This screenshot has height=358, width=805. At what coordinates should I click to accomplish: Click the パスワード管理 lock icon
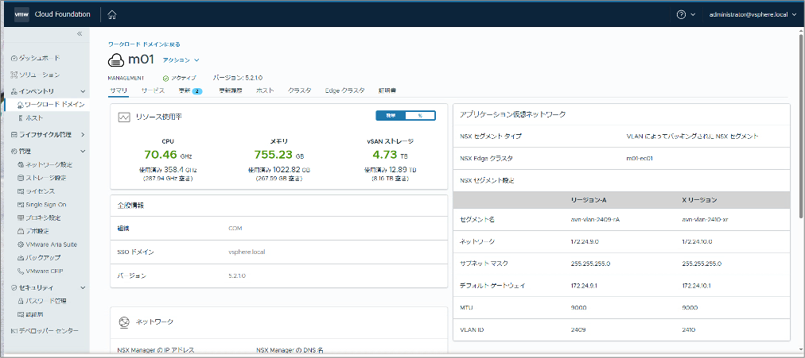[21, 301]
